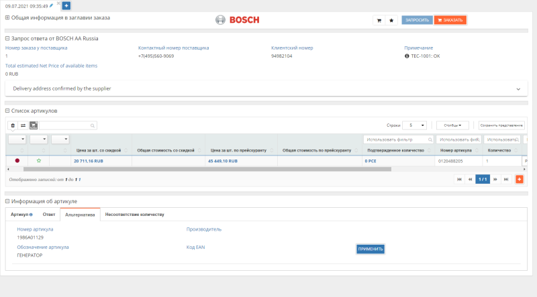Image resolution: width=537 pixels, height=297 pixels.
Task: Click the search field in article toolbar
Action: tap(68, 125)
